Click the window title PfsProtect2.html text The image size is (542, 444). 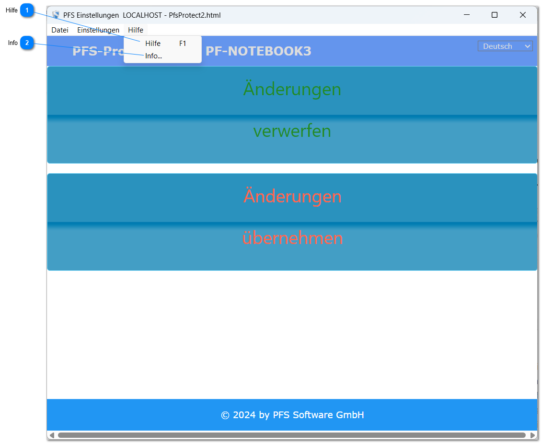point(195,15)
